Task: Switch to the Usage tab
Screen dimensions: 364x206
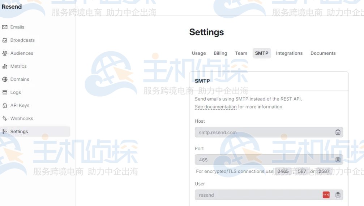Action: click(199, 53)
